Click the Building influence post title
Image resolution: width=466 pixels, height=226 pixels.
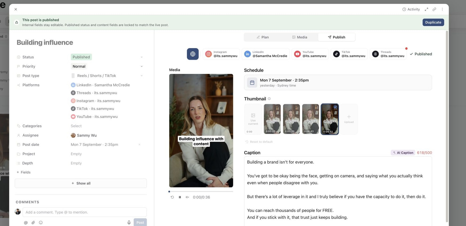(x=45, y=43)
